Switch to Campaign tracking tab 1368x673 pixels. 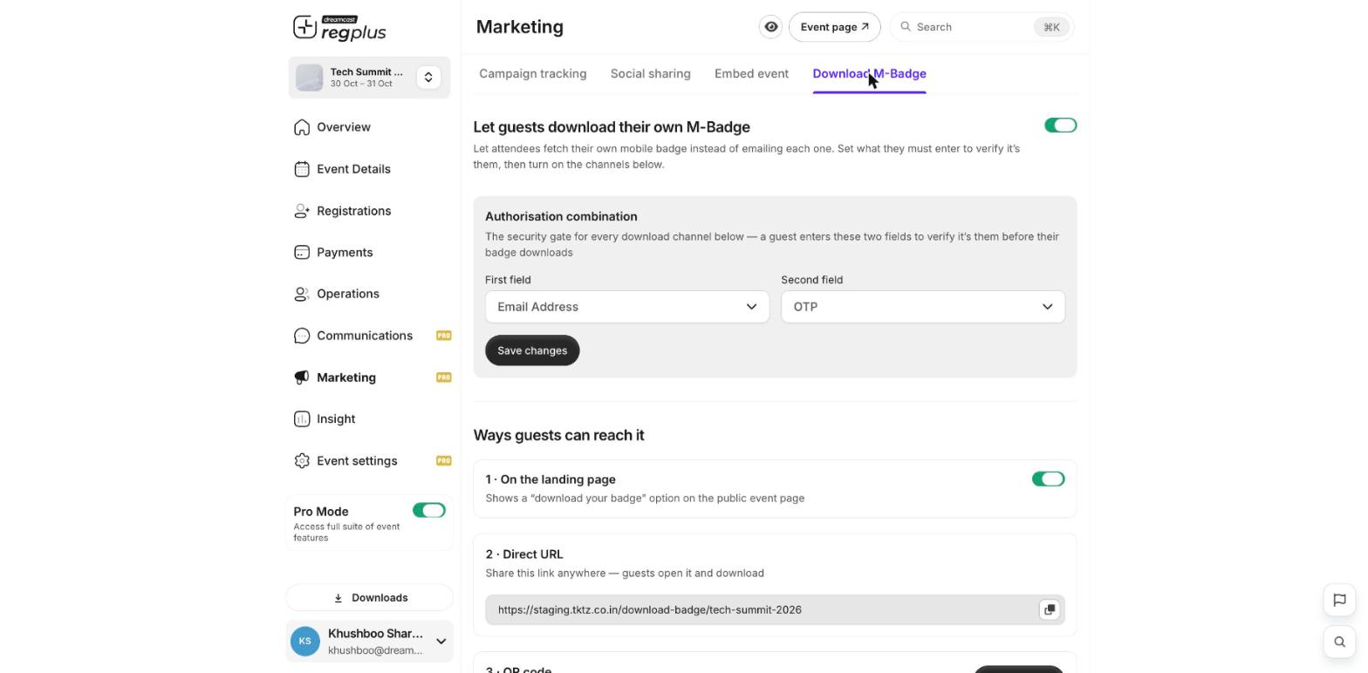[x=533, y=74]
